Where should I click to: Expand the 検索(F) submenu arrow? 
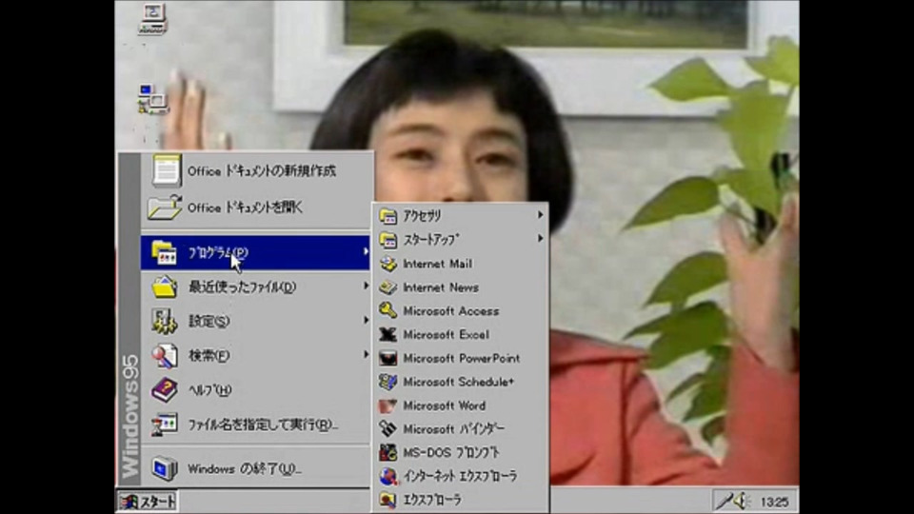[x=366, y=354]
